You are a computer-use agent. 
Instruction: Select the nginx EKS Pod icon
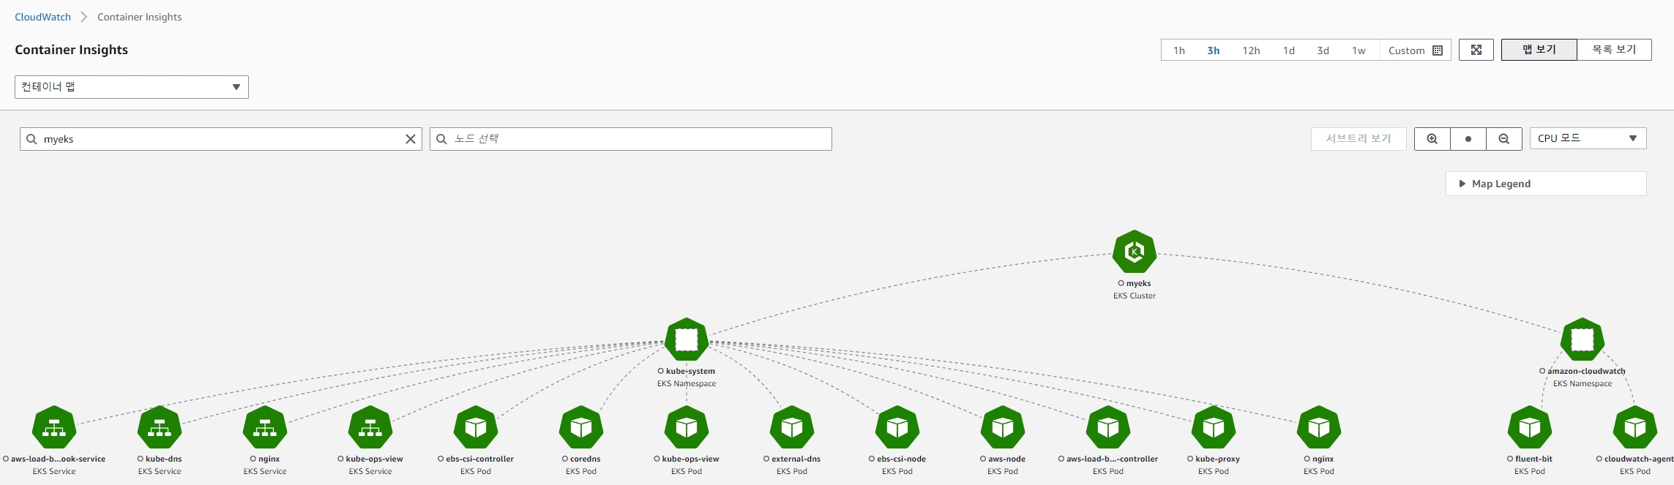(1319, 427)
